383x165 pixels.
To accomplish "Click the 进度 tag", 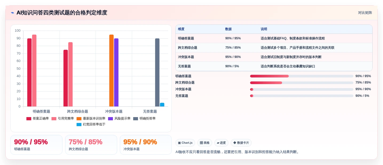I will 221,143.
